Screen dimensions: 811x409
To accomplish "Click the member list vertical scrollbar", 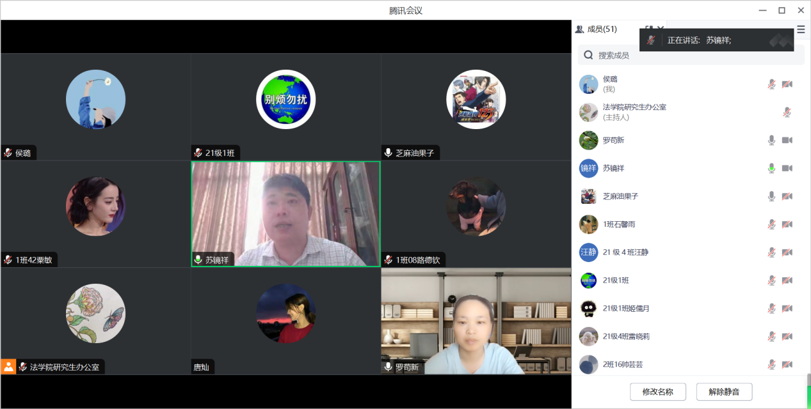I will 808,379.
